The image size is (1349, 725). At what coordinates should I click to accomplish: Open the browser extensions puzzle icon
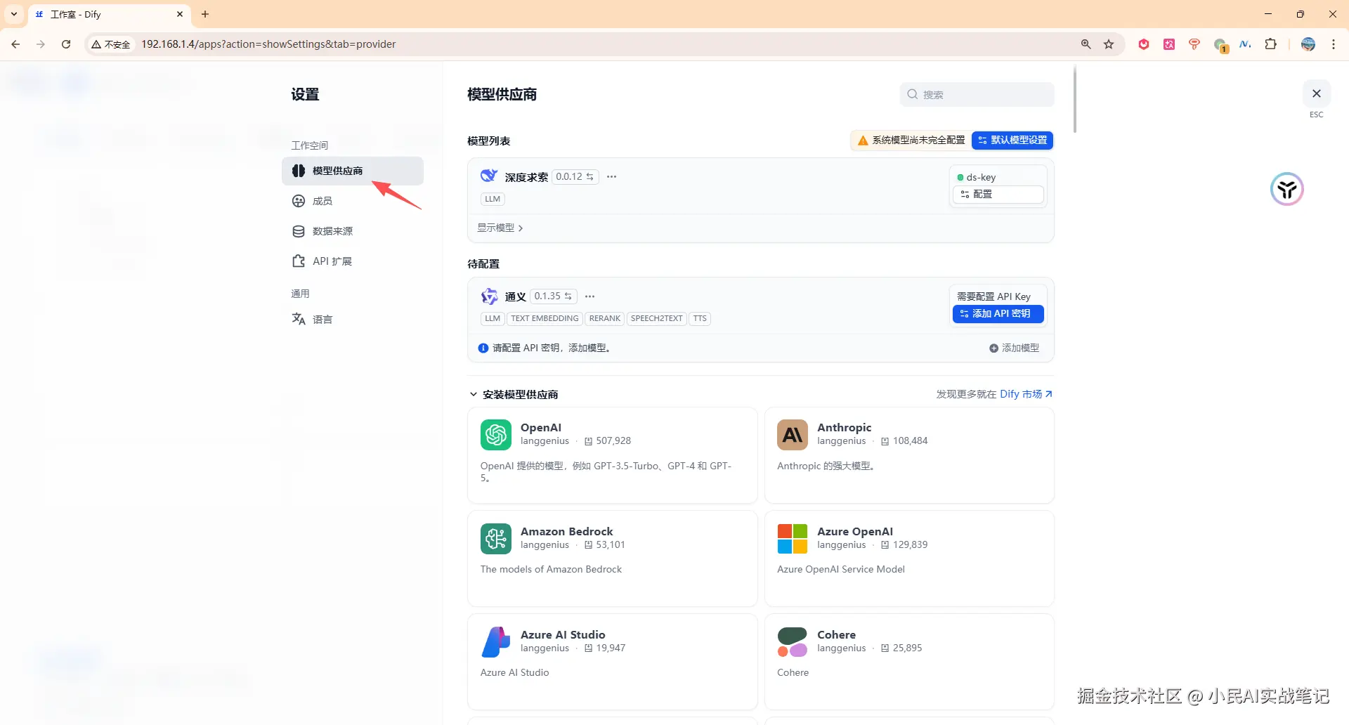click(1270, 44)
